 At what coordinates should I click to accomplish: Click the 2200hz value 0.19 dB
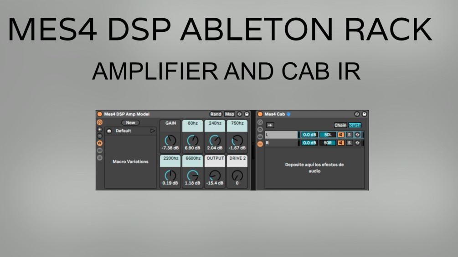(170, 183)
